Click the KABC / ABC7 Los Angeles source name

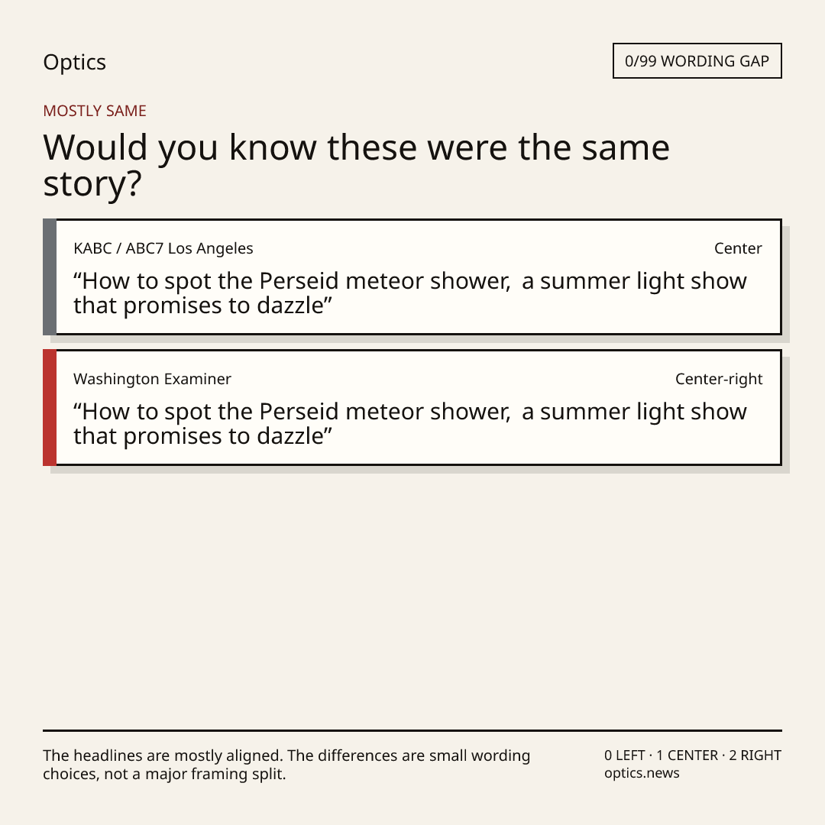[x=163, y=248]
